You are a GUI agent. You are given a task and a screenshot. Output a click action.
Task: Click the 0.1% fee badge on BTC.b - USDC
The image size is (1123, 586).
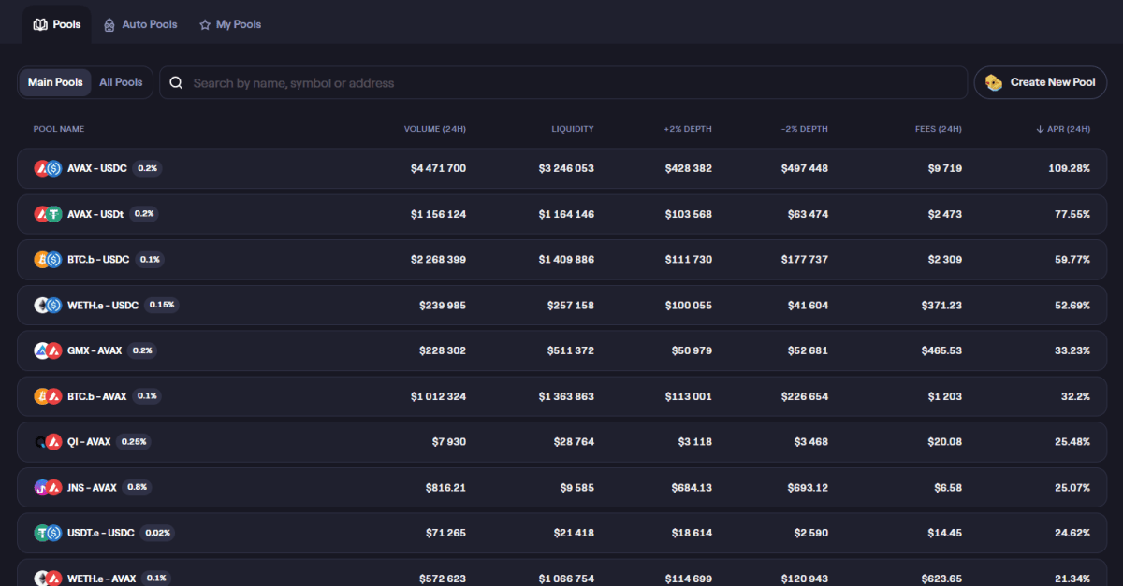coord(150,260)
